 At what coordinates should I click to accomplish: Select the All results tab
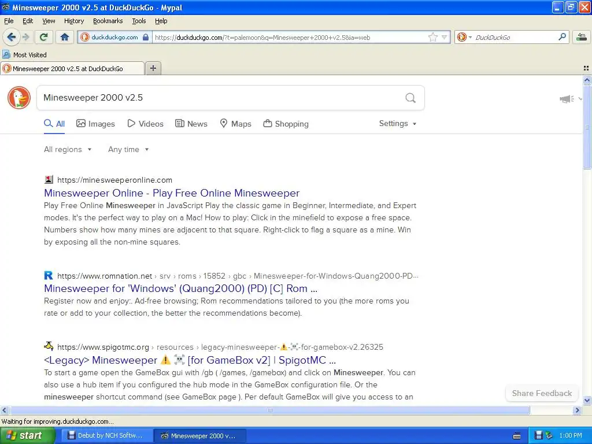(x=54, y=124)
